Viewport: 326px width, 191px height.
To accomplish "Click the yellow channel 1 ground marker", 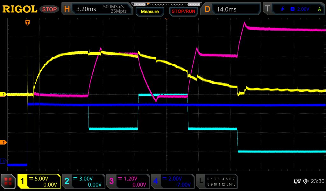I will [x=4, y=95].
